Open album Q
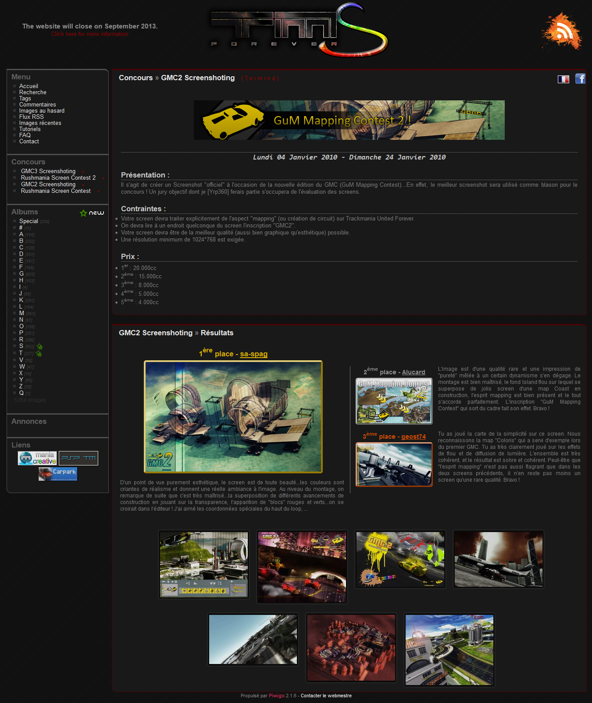592x703 pixels. [x=21, y=393]
